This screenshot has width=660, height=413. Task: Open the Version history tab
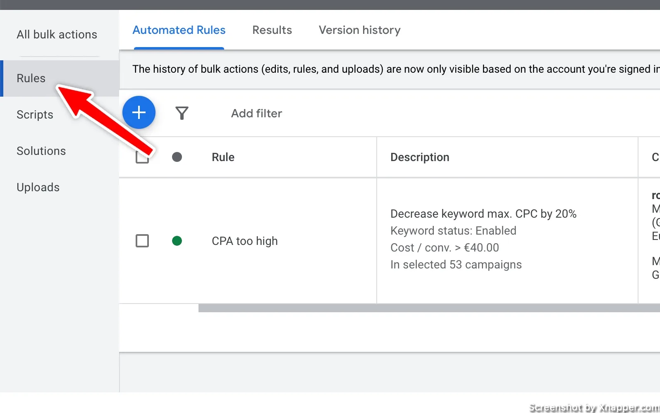(x=360, y=30)
